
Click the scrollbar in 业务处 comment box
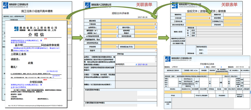coord(156,59)
